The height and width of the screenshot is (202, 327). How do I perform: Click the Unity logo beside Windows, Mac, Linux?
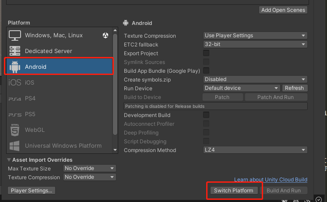pyautogui.click(x=105, y=35)
